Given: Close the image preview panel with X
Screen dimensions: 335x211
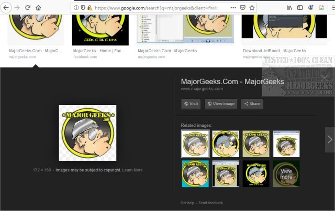Looking at the screenshot, I should click(x=325, y=78).
